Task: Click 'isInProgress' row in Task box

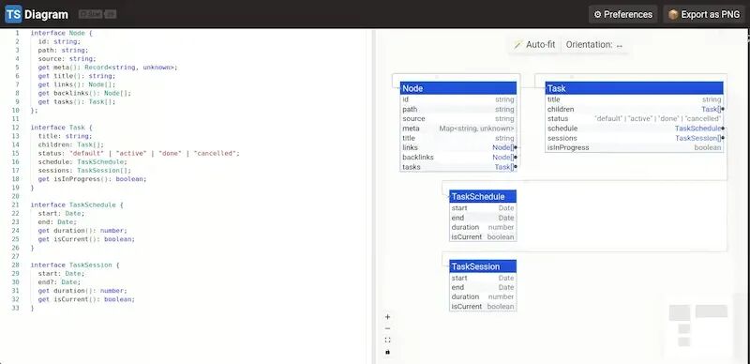Action: coord(634,147)
